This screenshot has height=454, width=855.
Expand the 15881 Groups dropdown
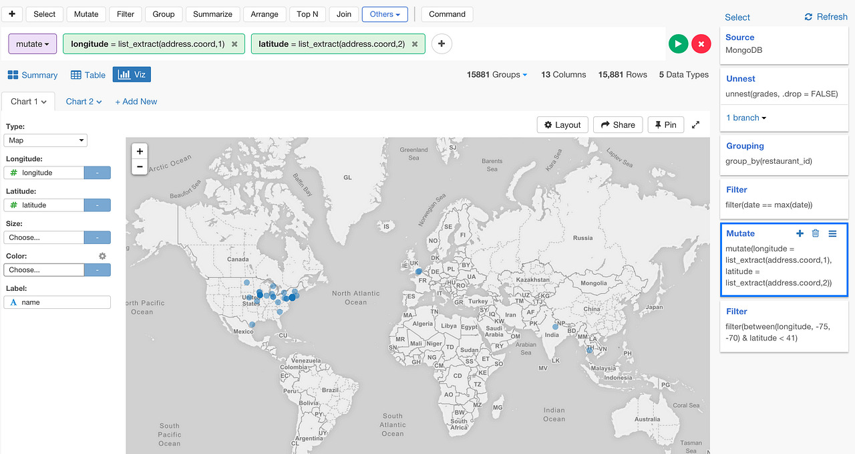point(497,75)
